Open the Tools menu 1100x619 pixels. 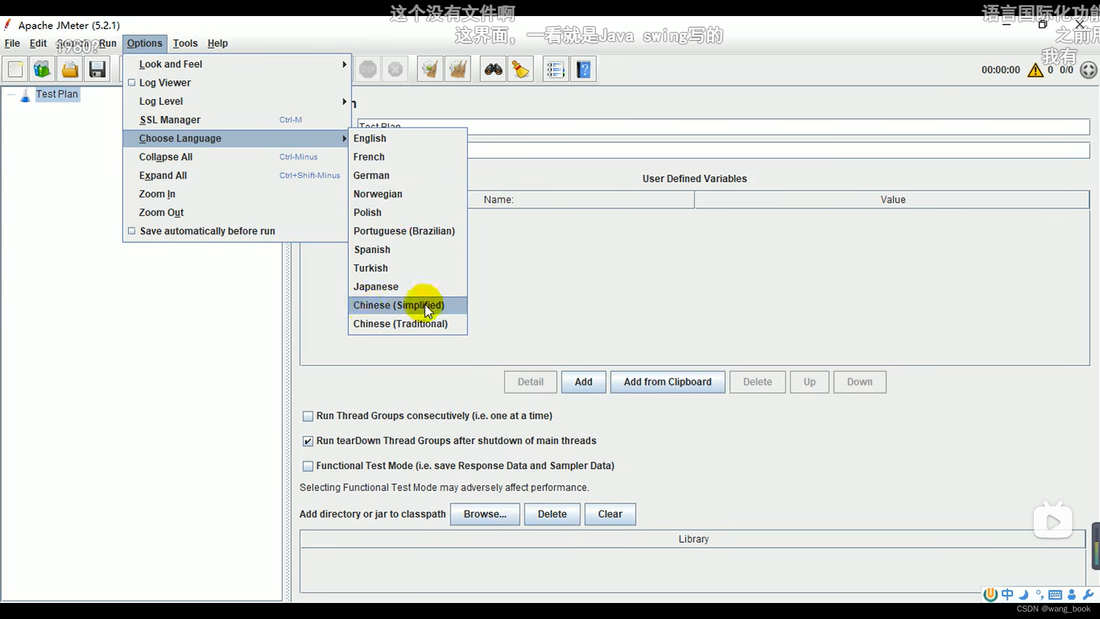point(185,43)
